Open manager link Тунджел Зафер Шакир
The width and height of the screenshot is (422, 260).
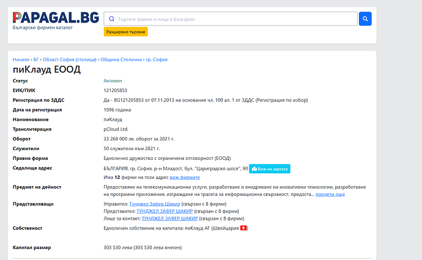(155, 204)
